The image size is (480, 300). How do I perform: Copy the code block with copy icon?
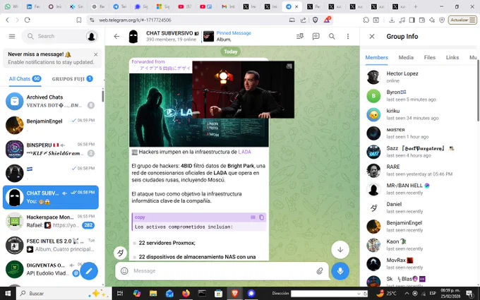point(261,217)
